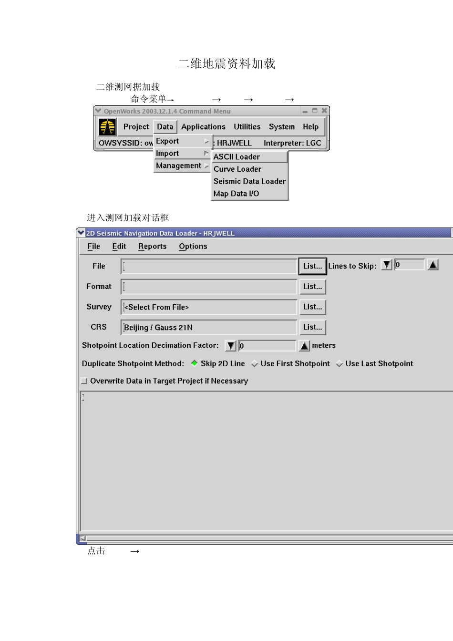Expand the Export submenu
The width and height of the screenshot is (453, 641).
181,141
